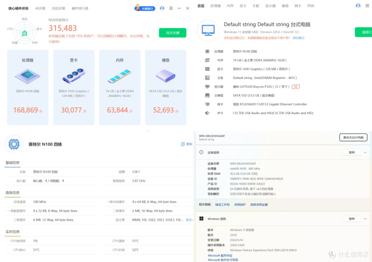Click the 显卡 graphics icon in overview list
Viewport: 372px width, 262px height.
tap(207, 69)
